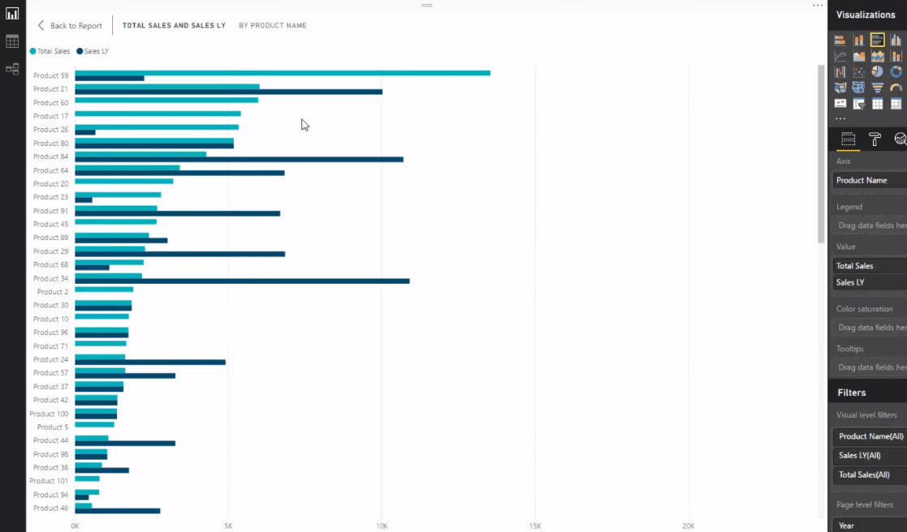This screenshot has width=907, height=532.
Task: Click the Product 100 axis label
Action: pyautogui.click(x=49, y=414)
